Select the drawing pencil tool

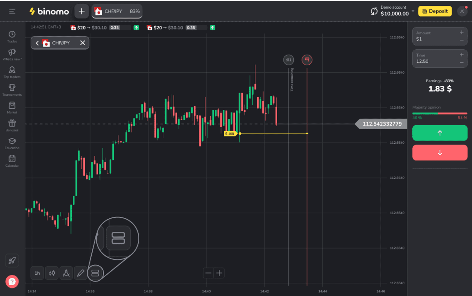[80, 273]
